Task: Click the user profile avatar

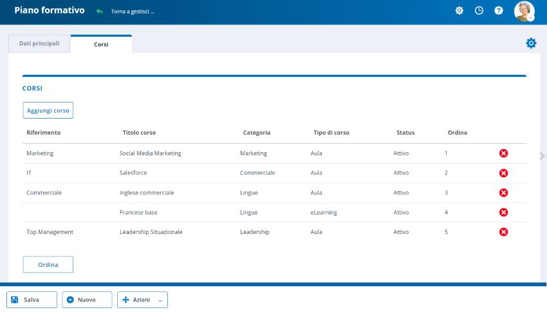Action: tap(524, 11)
